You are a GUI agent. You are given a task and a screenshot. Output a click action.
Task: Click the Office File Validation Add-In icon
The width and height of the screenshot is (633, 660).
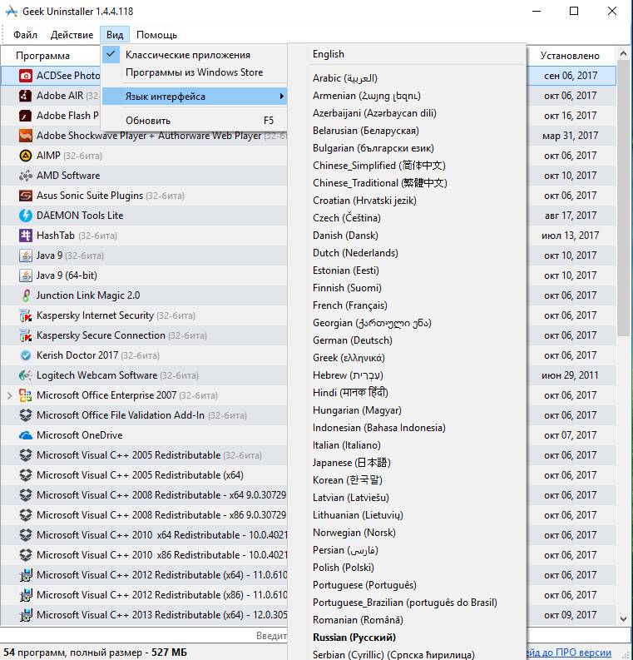click(x=26, y=415)
